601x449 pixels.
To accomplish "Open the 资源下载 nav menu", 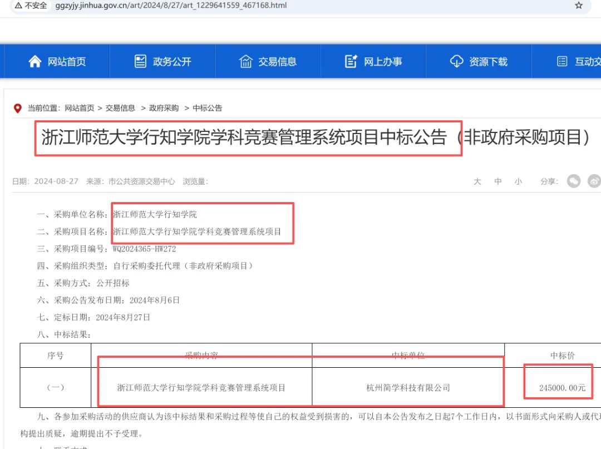I will point(479,61).
